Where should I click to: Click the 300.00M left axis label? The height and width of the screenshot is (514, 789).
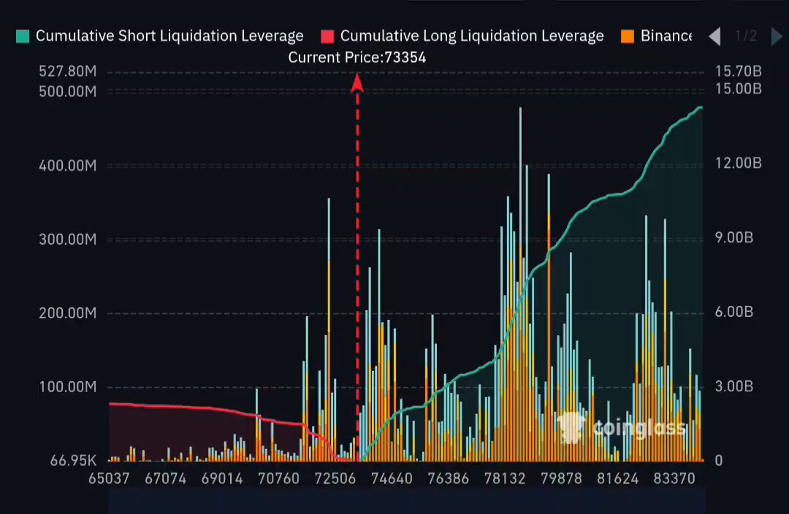(x=68, y=239)
